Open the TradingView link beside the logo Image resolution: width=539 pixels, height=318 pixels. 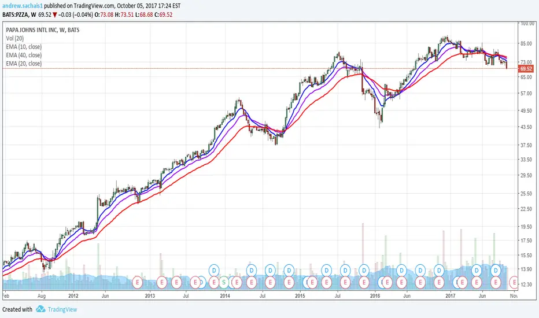62,309
